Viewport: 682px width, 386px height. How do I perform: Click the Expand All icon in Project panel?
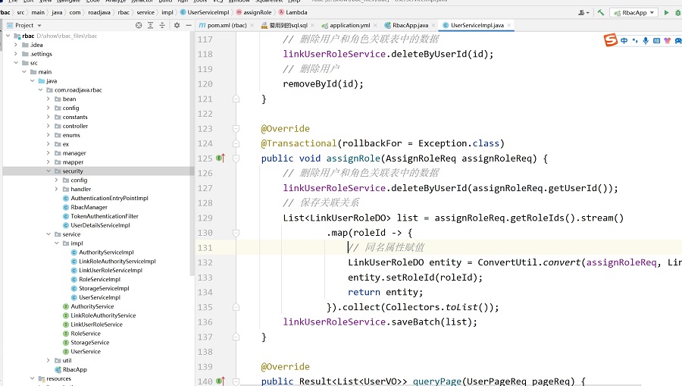pos(151,25)
